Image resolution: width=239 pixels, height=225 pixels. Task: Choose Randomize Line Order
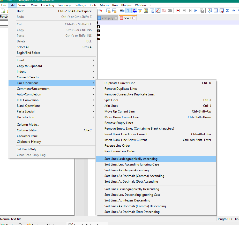(x=156, y=151)
